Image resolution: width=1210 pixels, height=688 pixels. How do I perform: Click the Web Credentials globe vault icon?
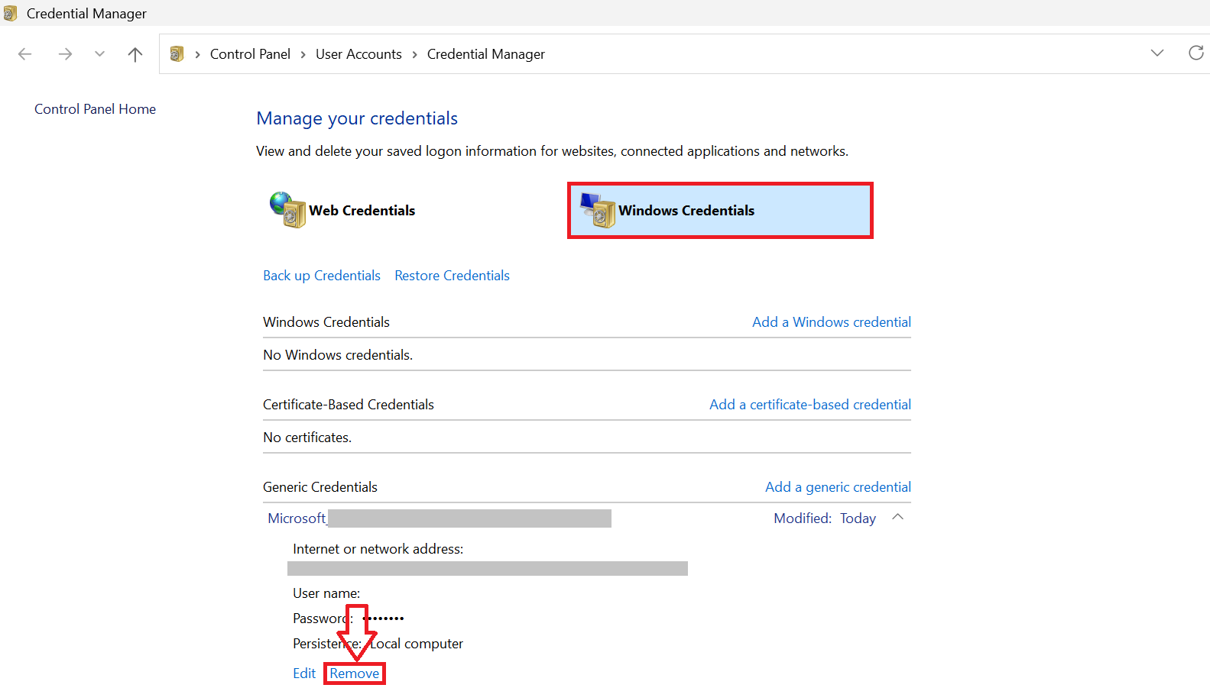[287, 210]
